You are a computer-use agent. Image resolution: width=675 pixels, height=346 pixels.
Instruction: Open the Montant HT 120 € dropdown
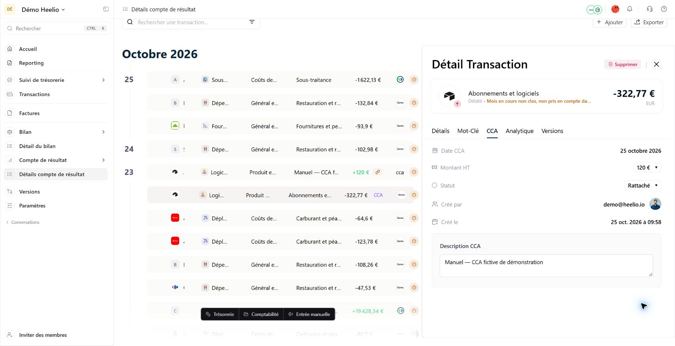click(x=647, y=167)
